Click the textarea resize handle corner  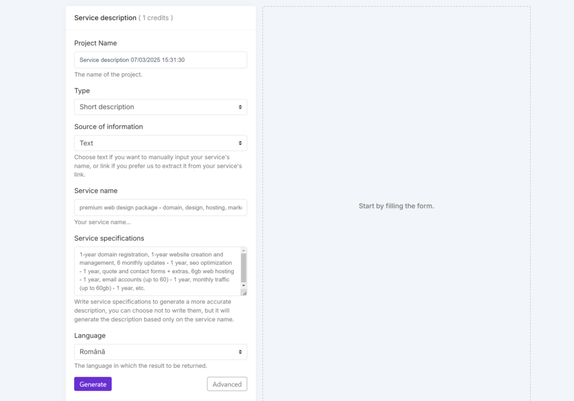tap(244, 293)
